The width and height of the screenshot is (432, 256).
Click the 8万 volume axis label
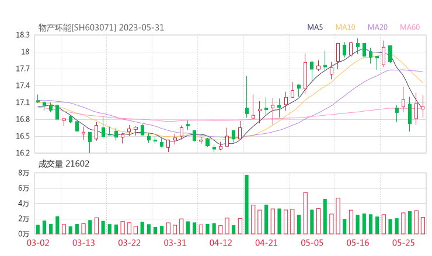pos(24,173)
